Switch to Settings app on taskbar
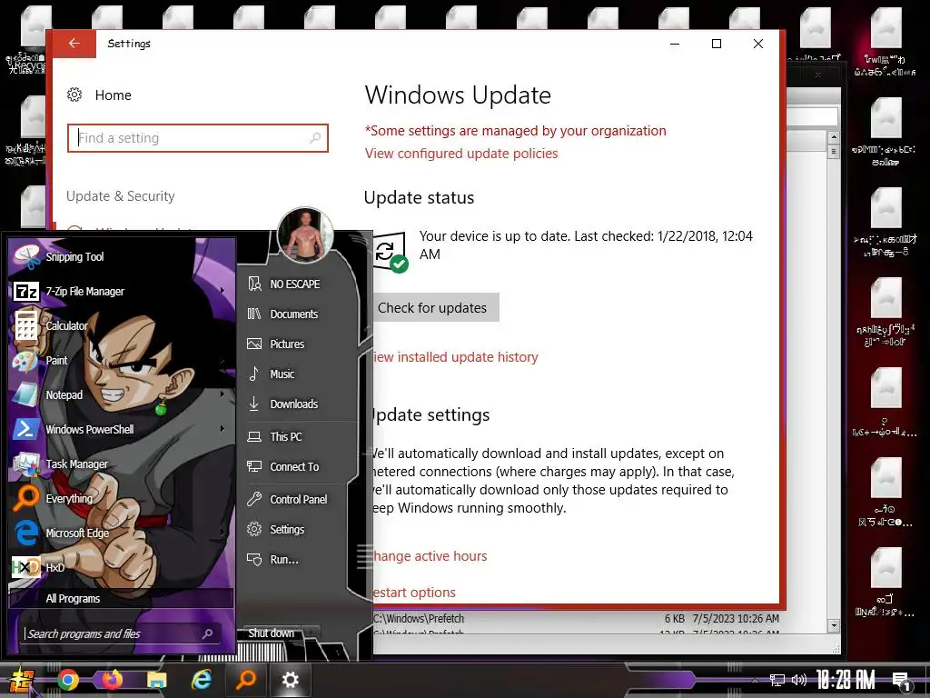Image resolution: width=930 pixels, height=698 pixels. (291, 680)
